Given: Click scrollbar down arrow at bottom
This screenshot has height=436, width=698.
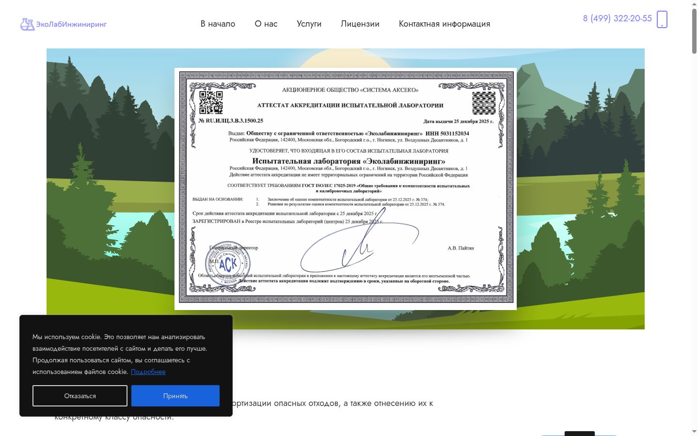Looking at the screenshot, I should coord(694,432).
